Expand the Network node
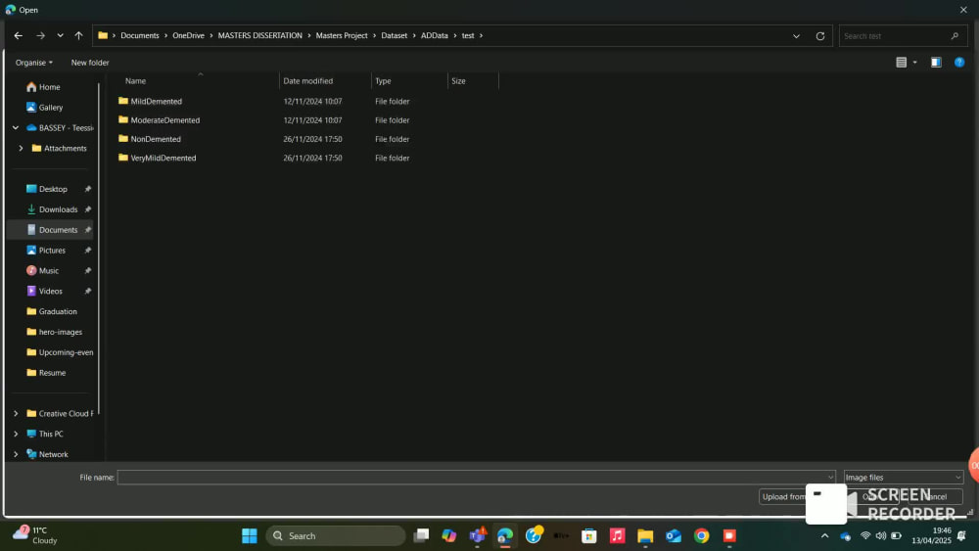The height and width of the screenshot is (551, 979). 16,454
